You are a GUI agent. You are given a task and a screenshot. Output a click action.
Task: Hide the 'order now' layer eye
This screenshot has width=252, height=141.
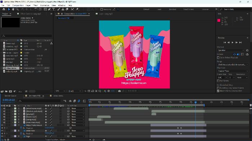click(2, 131)
